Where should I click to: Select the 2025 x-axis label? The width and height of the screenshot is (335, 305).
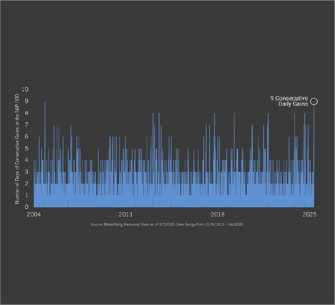pos(310,214)
